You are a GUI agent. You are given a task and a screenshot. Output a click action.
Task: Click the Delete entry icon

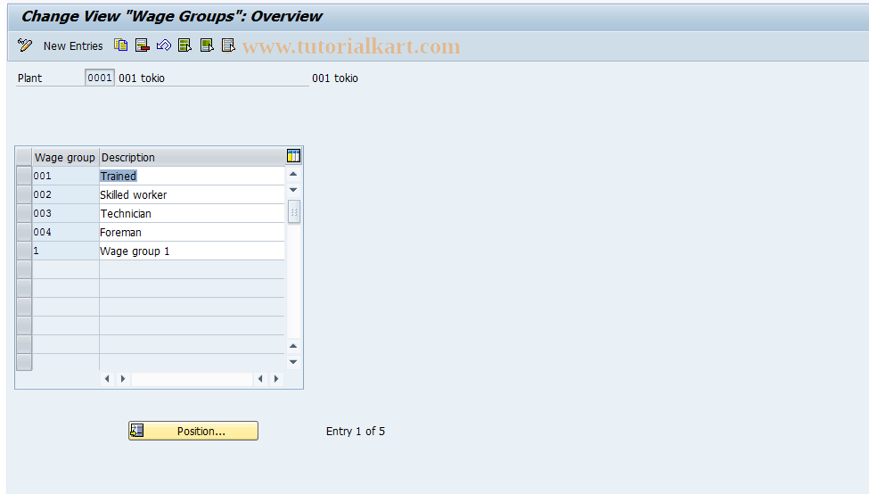pos(143,45)
